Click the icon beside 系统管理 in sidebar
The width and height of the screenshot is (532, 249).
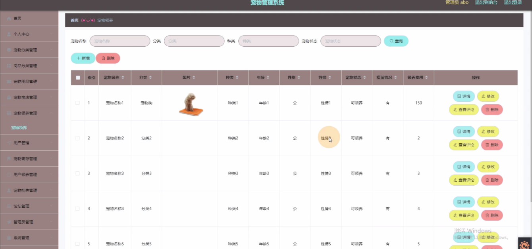9,238
